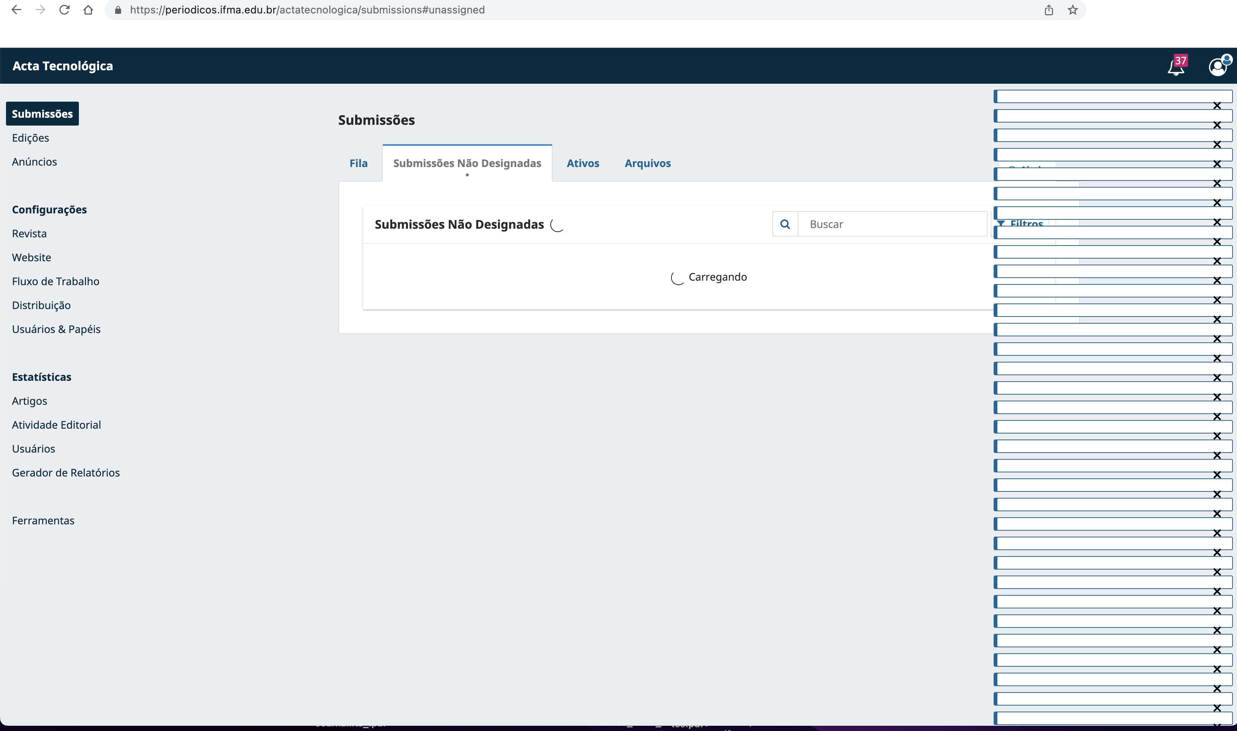Screen dimensions: 1237x731
Task: Open Distribuição settings
Action: pos(41,305)
